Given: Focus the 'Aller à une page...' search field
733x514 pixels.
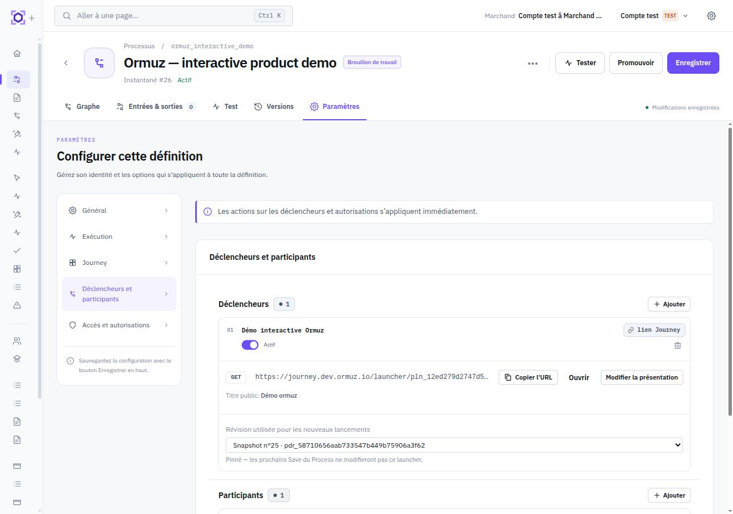Looking at the screenshot, I should (x=174, y=16).
